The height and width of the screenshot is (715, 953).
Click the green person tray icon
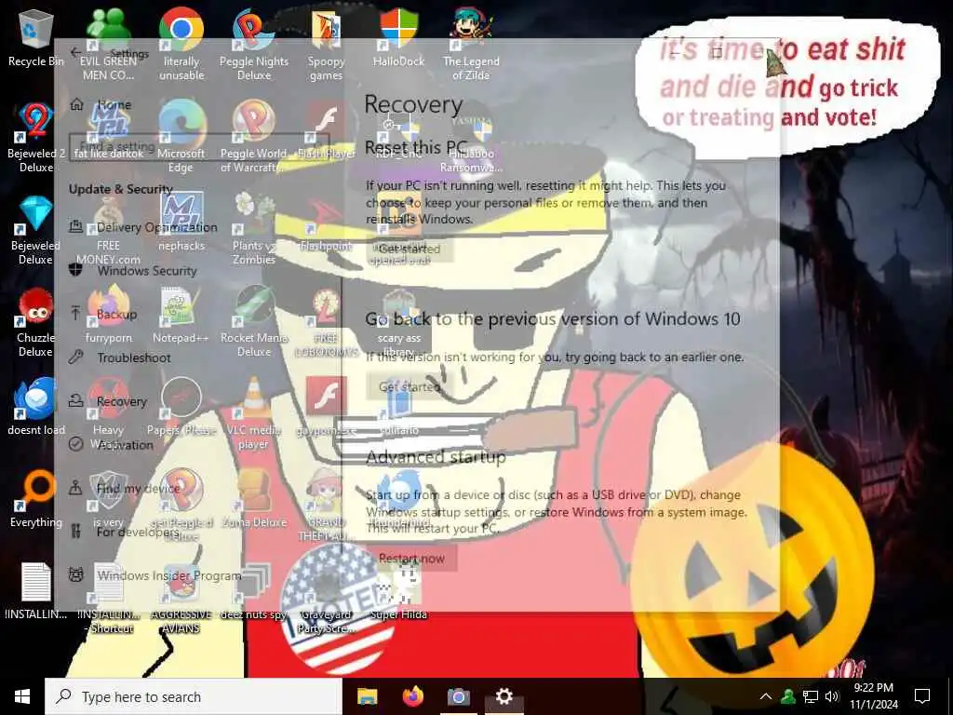pos(788,696)
